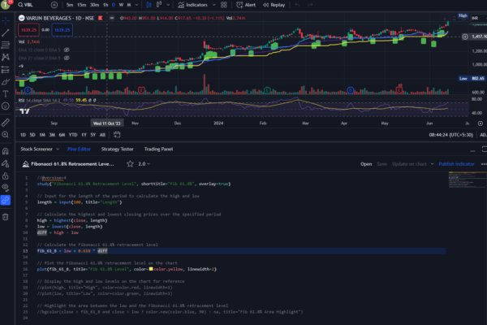Open the INR currency selector
This screenshot has height=325, width=487.
[479, 18]
